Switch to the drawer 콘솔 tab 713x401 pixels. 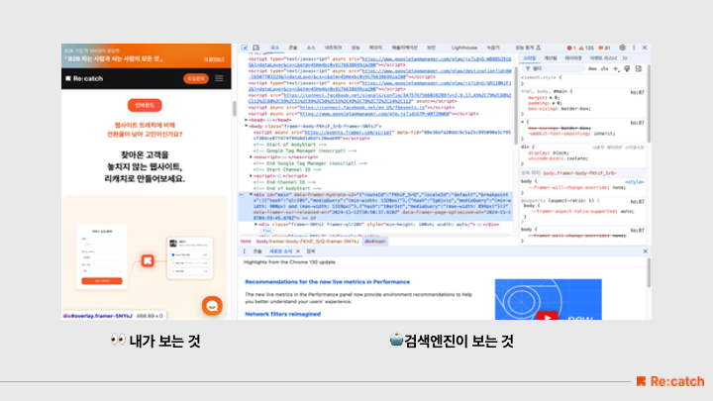[257, 251]
